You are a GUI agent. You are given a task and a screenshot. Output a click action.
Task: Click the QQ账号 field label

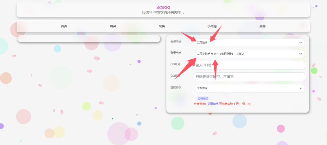click(x=175, y=64)
